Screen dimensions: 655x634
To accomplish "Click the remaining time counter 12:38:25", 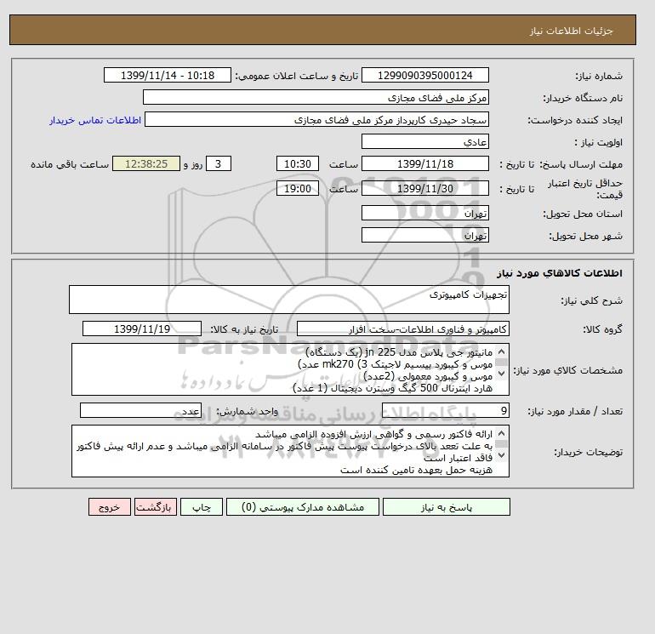I will coord(146,164).
